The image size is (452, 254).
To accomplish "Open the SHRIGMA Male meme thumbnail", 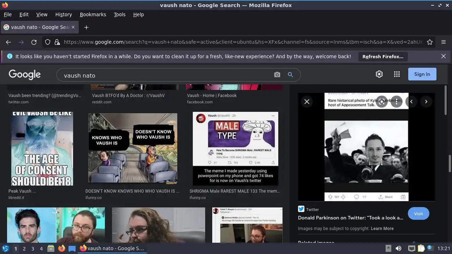I will coord(236,149).
